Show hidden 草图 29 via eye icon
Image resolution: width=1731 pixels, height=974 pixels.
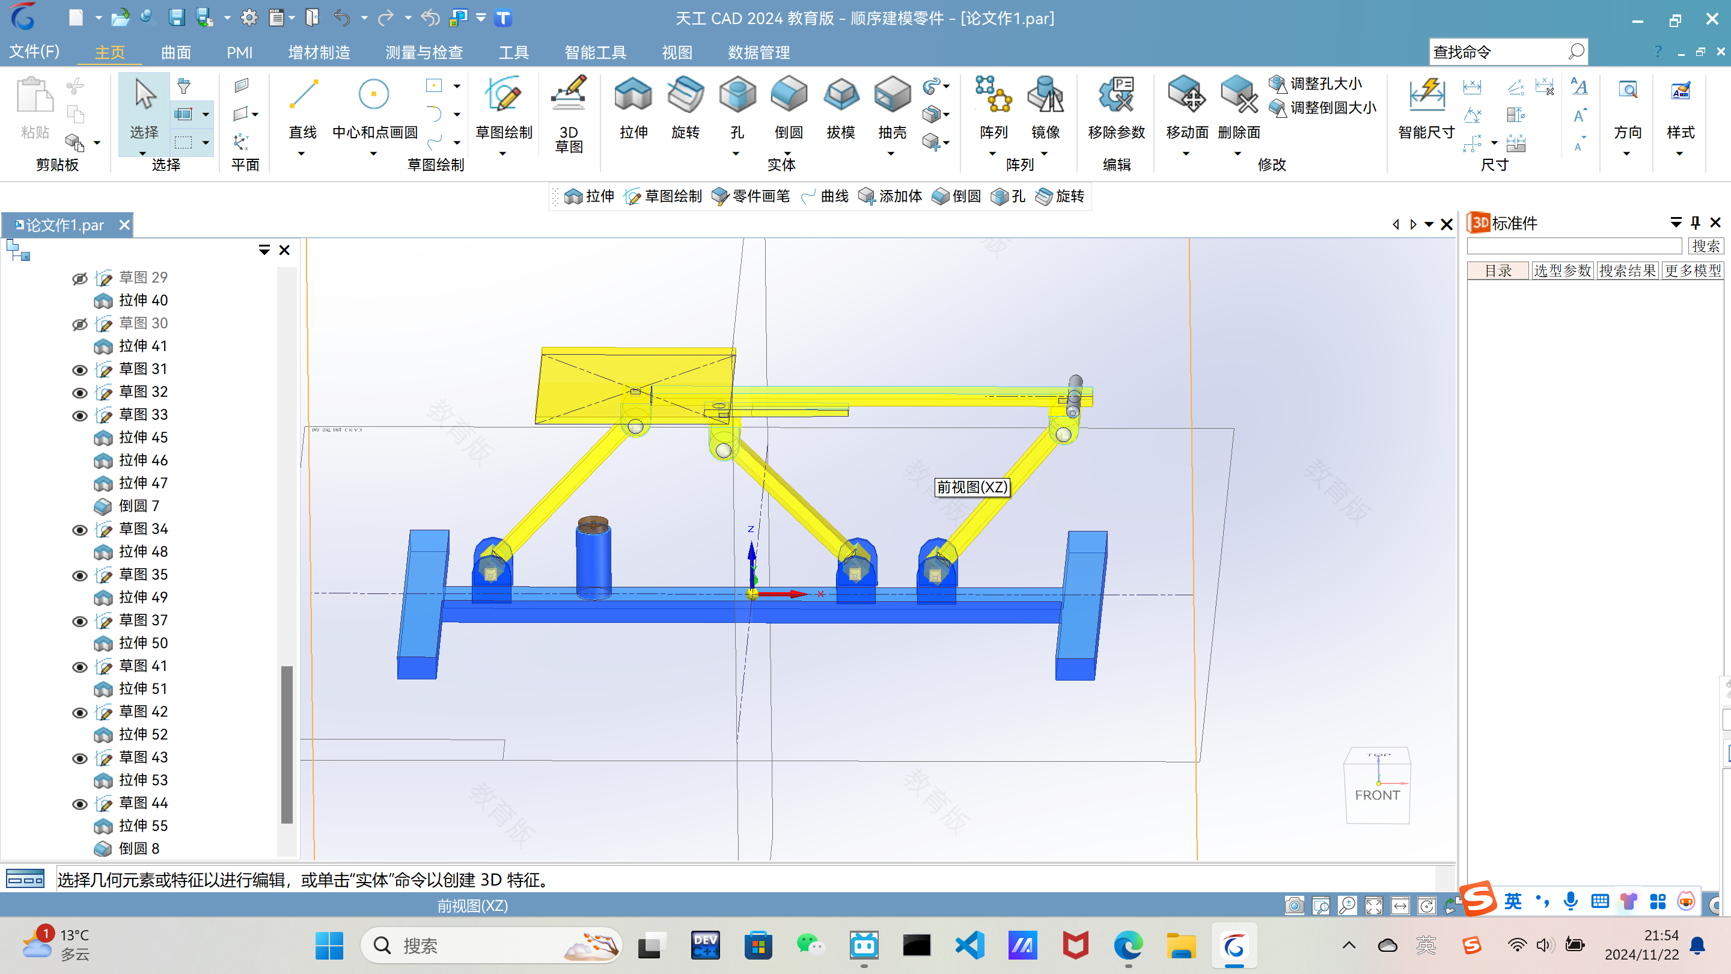click(x=79, y=278)
